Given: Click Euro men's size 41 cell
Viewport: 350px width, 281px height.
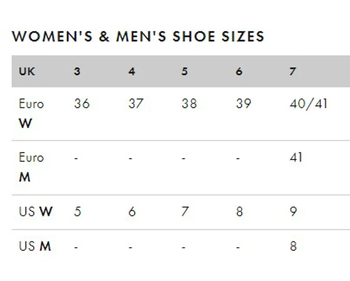Looking at the screenshot, I should tap(296, 157).
